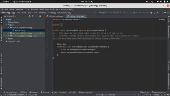Click the Search Everywhere magnifier icon

pos(162,13)
